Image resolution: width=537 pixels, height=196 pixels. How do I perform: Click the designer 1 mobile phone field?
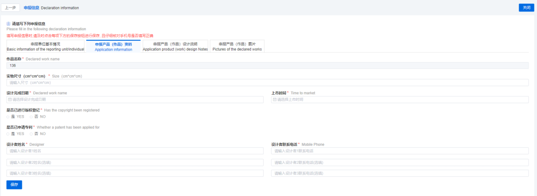400,151
